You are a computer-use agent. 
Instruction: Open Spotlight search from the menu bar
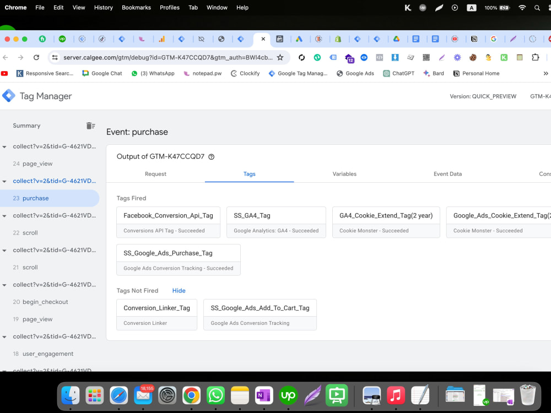click(x=537, y=7)
